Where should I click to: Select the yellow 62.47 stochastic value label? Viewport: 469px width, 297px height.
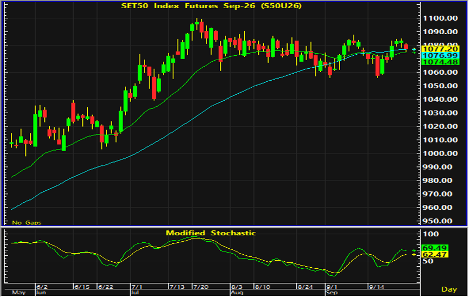coord(435,255)
